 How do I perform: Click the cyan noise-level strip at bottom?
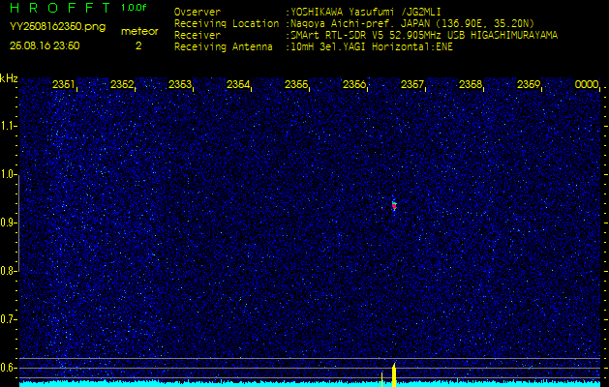[x=310, y=384]
